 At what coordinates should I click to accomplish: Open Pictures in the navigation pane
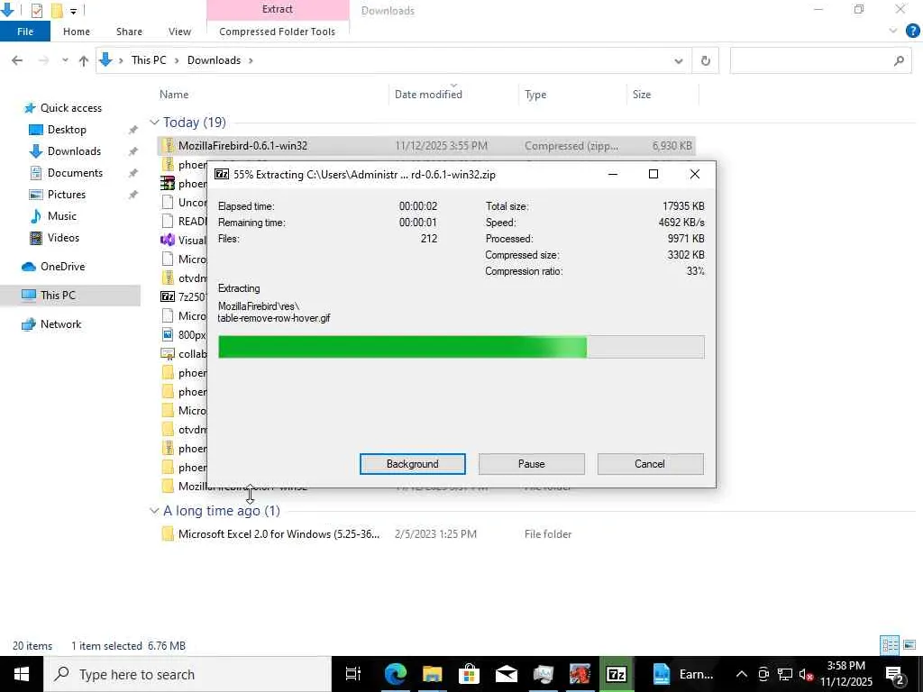click(66, 195)
